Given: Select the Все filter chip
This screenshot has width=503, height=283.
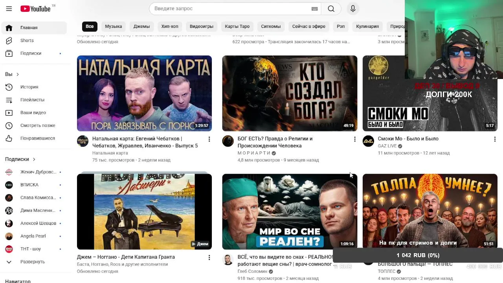Looking at the screenshot, I should coord(90,26).
